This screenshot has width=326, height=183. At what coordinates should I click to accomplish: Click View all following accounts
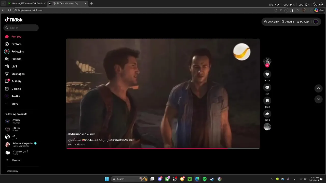click(x=13, y=160)
